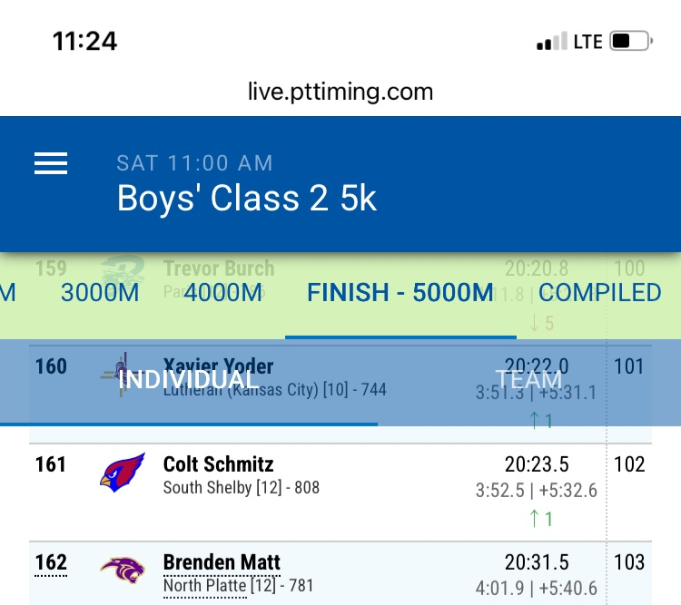The width and height of the screenshot is (681, 605).
Task: Tap Colt Schmitz finish time 20:23.5
Action: click(x=537, y=464)
